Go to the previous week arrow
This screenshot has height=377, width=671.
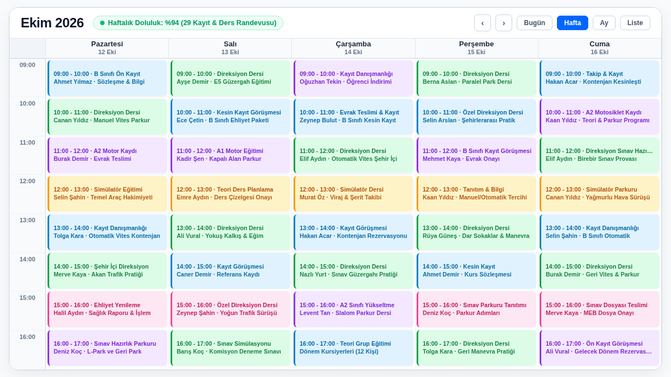click(483, 23)
